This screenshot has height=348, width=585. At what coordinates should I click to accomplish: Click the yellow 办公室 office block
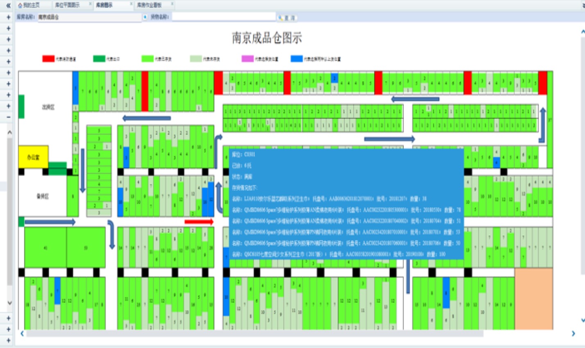point(33,157)
